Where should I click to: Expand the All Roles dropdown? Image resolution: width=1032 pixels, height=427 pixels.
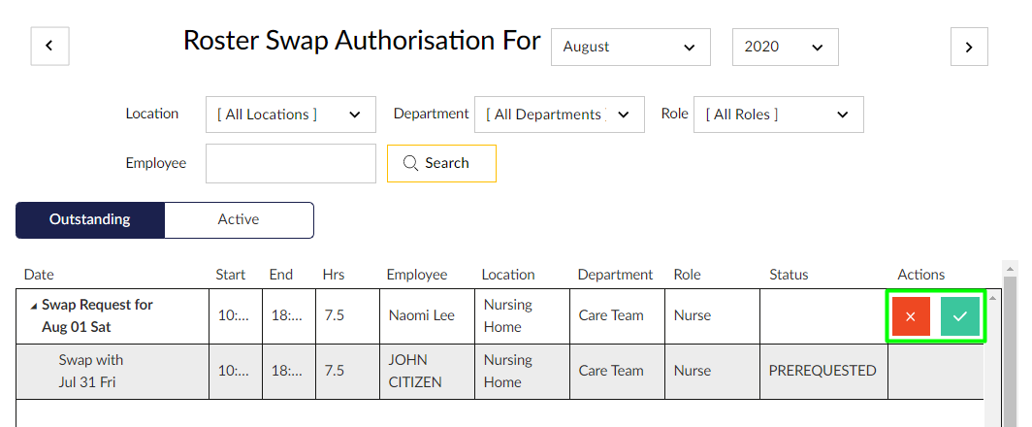[779, 115]
